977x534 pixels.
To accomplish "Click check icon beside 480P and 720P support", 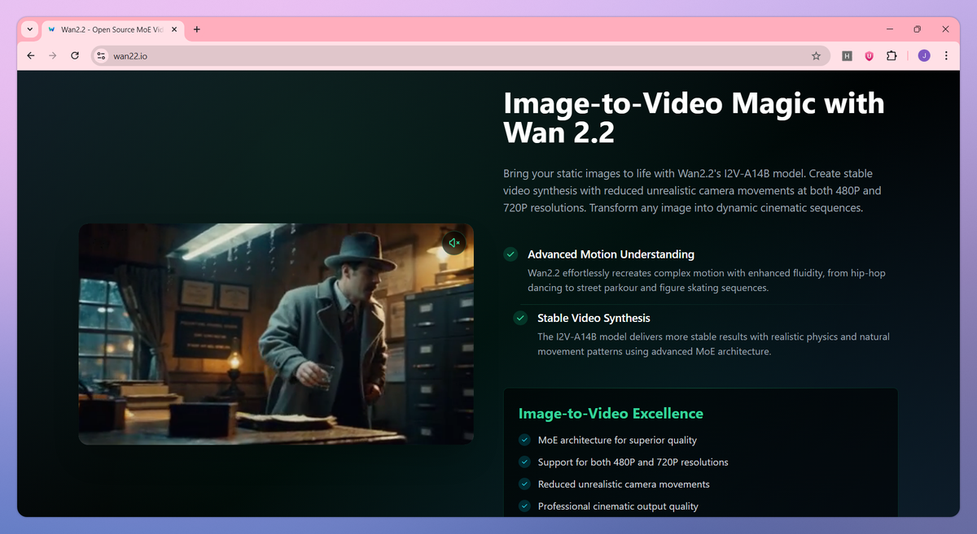I will coord(524,462).
